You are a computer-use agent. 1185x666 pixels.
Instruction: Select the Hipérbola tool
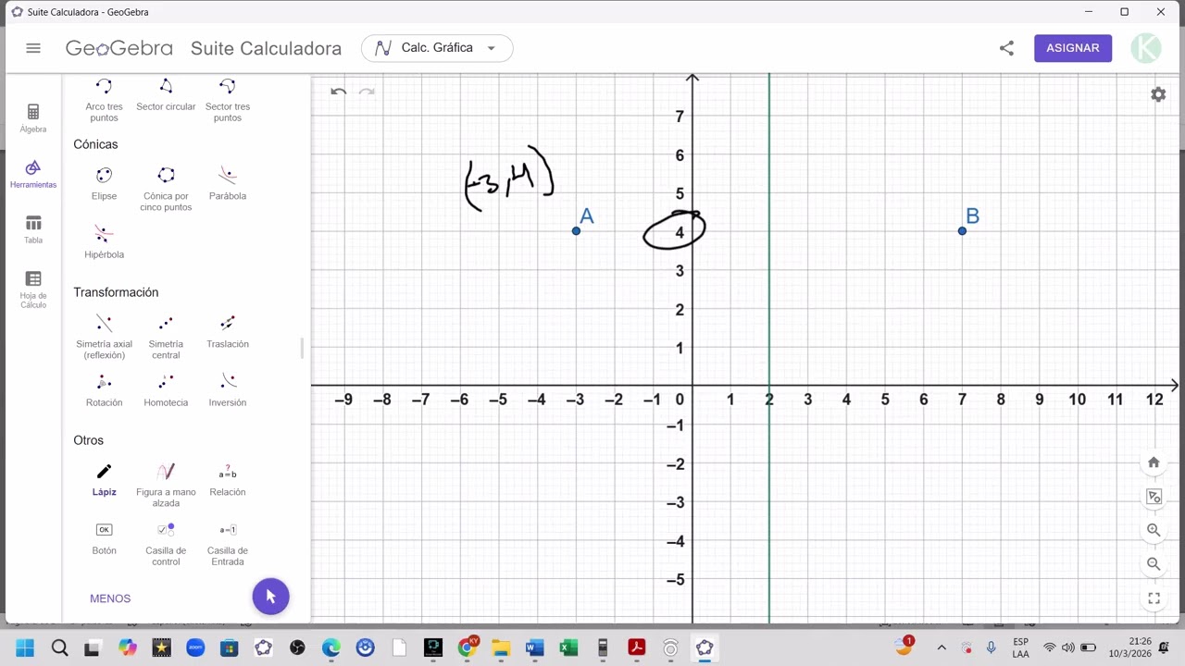click(x=104, y=241)
